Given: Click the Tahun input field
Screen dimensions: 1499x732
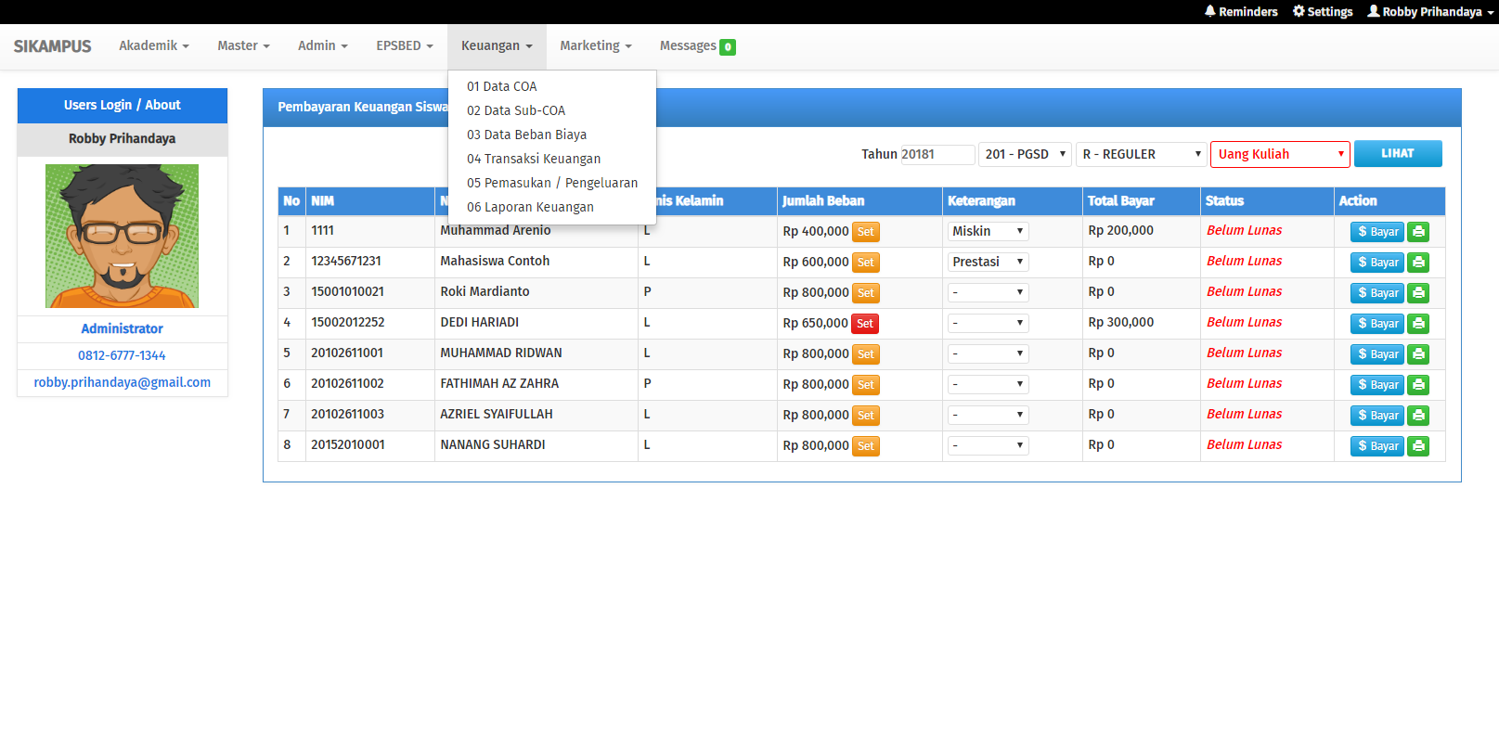Looking at the screenshot, I should coord(937,155).
